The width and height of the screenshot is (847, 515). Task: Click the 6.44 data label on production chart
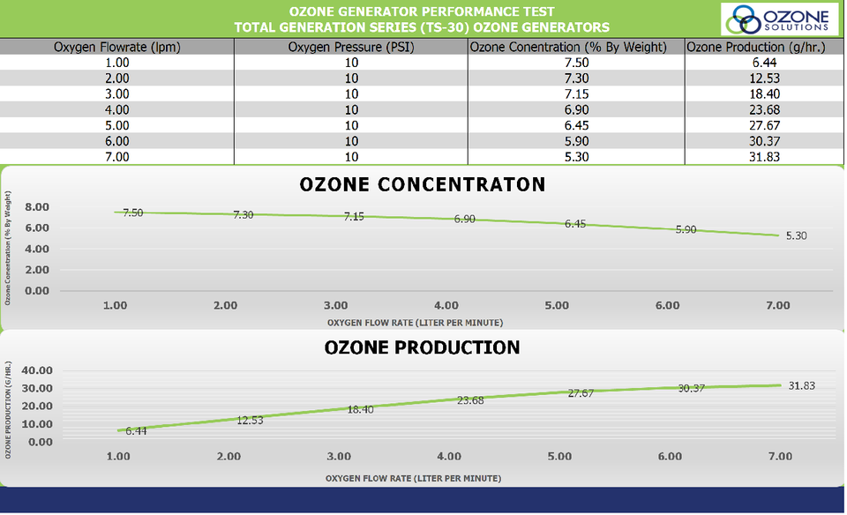(x=136, y=431)
